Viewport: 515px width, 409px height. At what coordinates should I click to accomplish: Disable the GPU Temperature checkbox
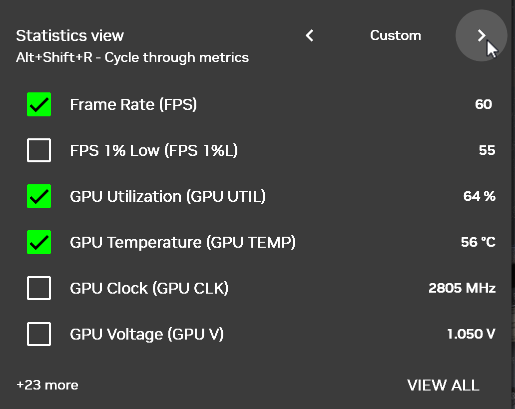39,242
